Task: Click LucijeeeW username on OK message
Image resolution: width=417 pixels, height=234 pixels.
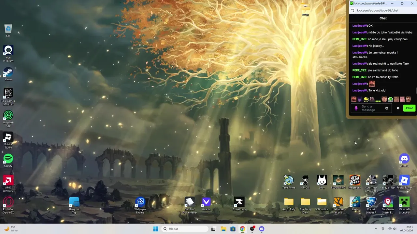Action: click(360, 26)
